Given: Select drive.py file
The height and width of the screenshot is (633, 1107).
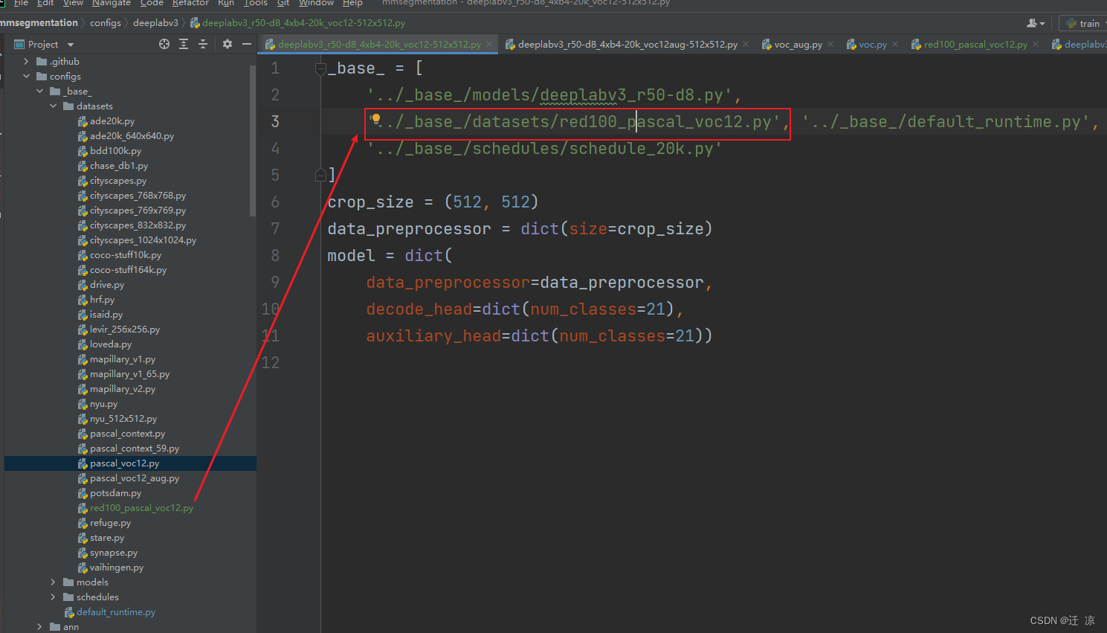Looking at the screenshot, I should click(107, 285).
